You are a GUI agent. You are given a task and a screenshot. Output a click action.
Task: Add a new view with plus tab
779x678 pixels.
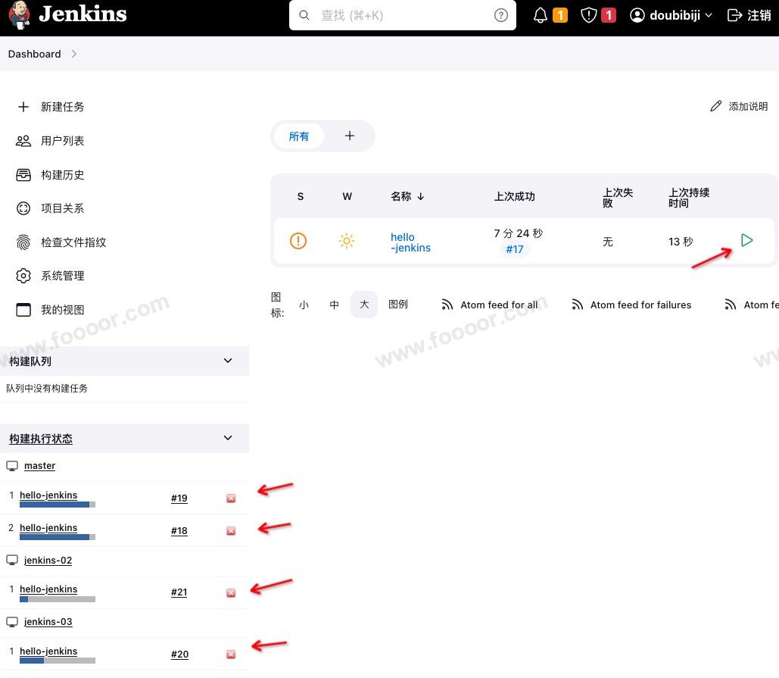click(x=349, y=136)
